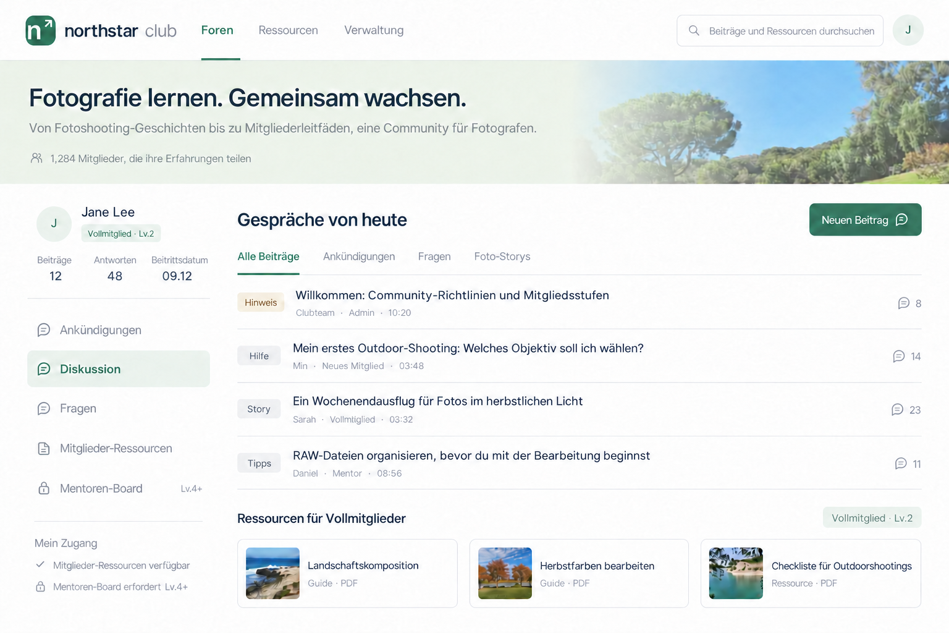This screenshot has width=949, height=633.
Task: Select the Alle Beiträge tab
Action: [x=268, y=257]
